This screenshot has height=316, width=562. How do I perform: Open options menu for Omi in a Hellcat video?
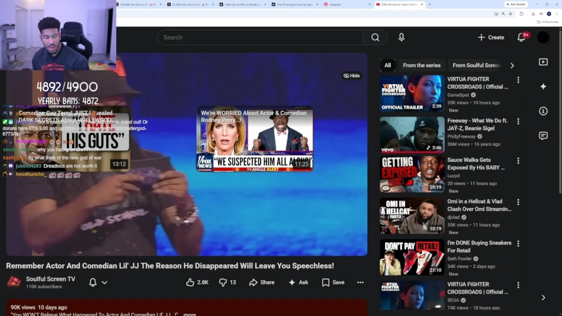pos(518,202)
